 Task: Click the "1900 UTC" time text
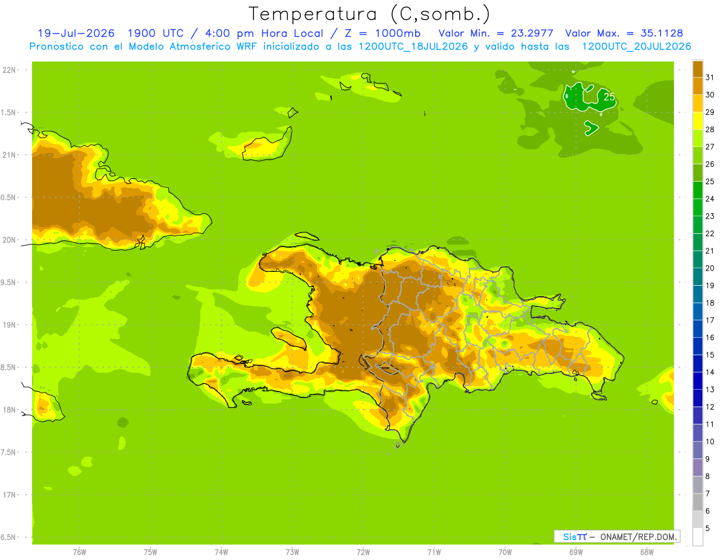point(155,33)
